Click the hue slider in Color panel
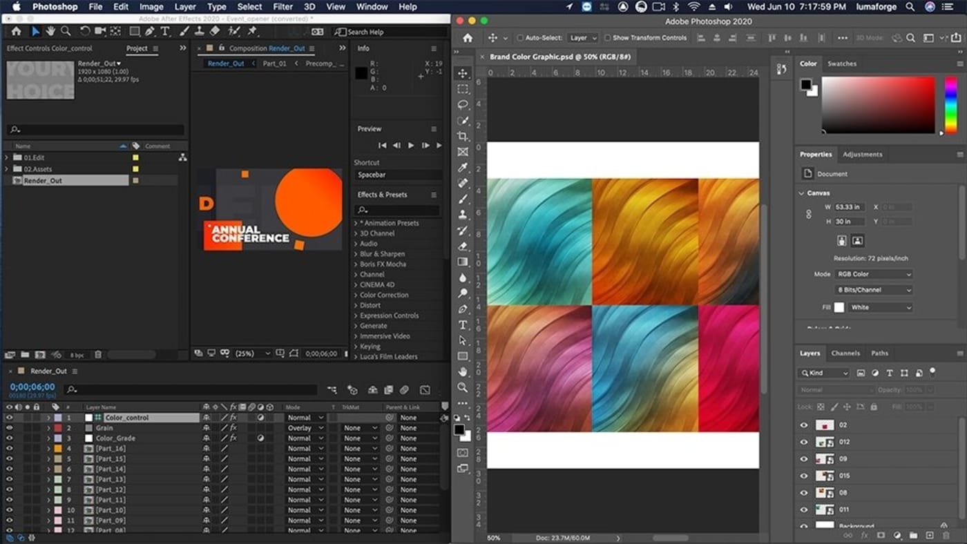The image size is (967, 544). pos(950,104)
